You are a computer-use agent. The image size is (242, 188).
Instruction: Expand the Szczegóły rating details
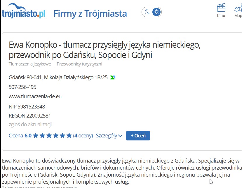coord(109,135)
